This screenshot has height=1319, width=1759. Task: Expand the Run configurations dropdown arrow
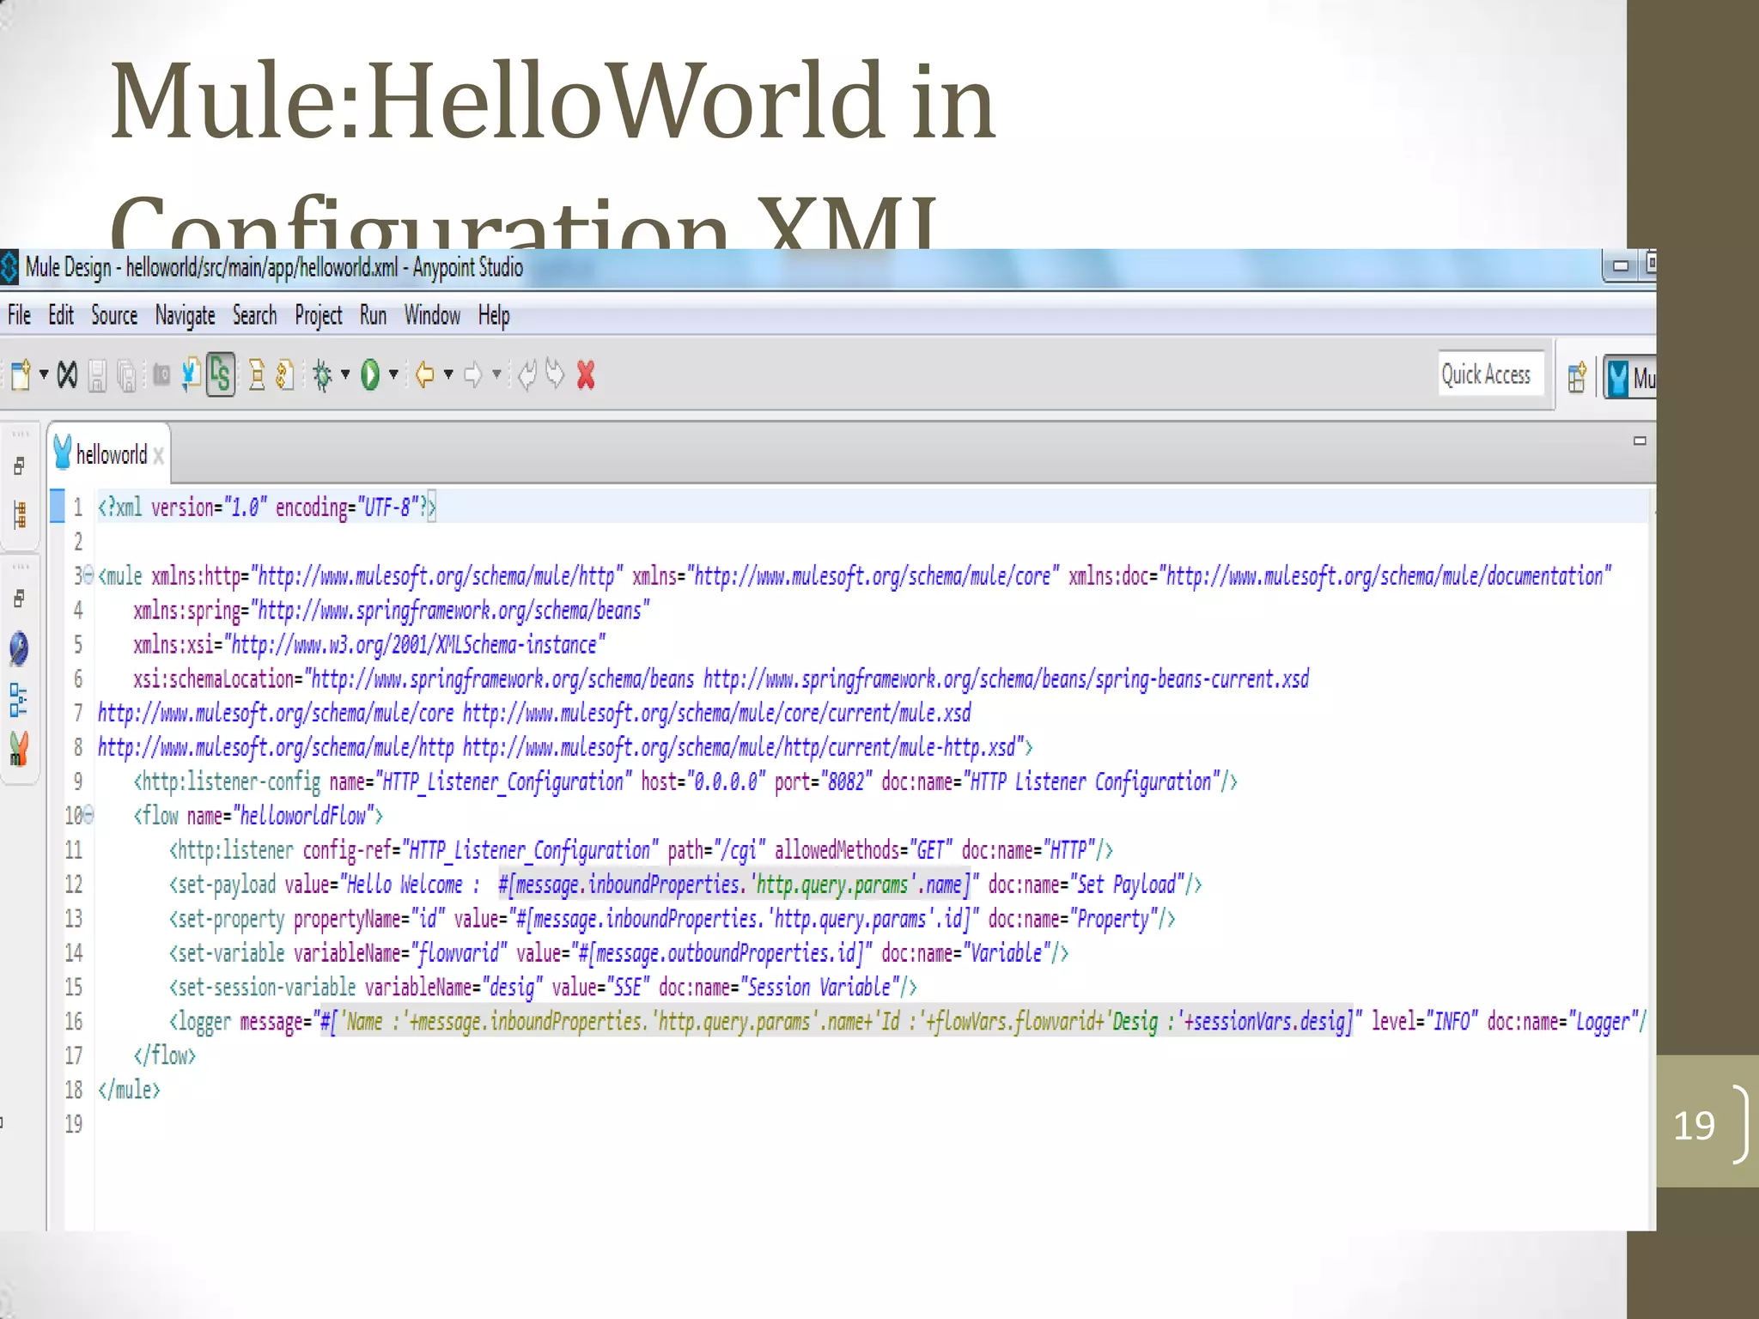coord(393,374)
